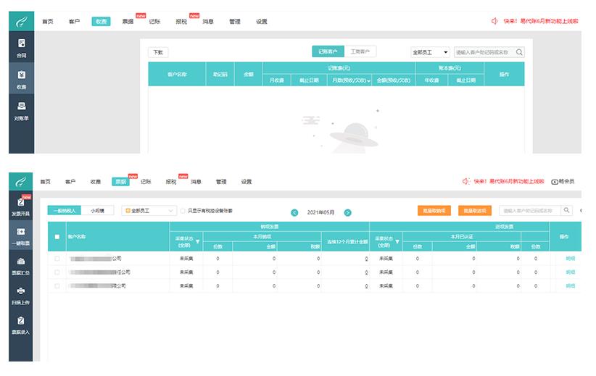
Task: Check the first customer row checkbox
Action: click(x=57, y=259)
